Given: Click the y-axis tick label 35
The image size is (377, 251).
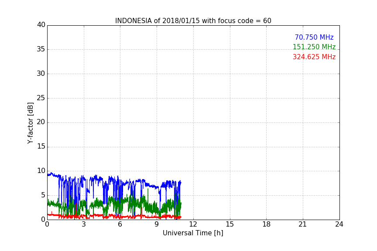Looking at the screenshot, I should (x=41, y=49).
